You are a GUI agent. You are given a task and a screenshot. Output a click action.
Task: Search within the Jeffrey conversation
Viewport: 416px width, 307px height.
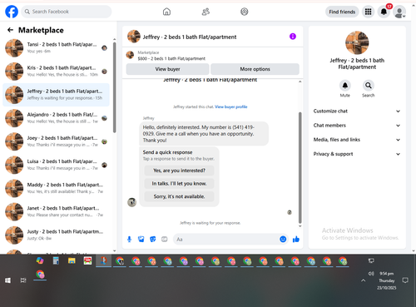(369, 86)
